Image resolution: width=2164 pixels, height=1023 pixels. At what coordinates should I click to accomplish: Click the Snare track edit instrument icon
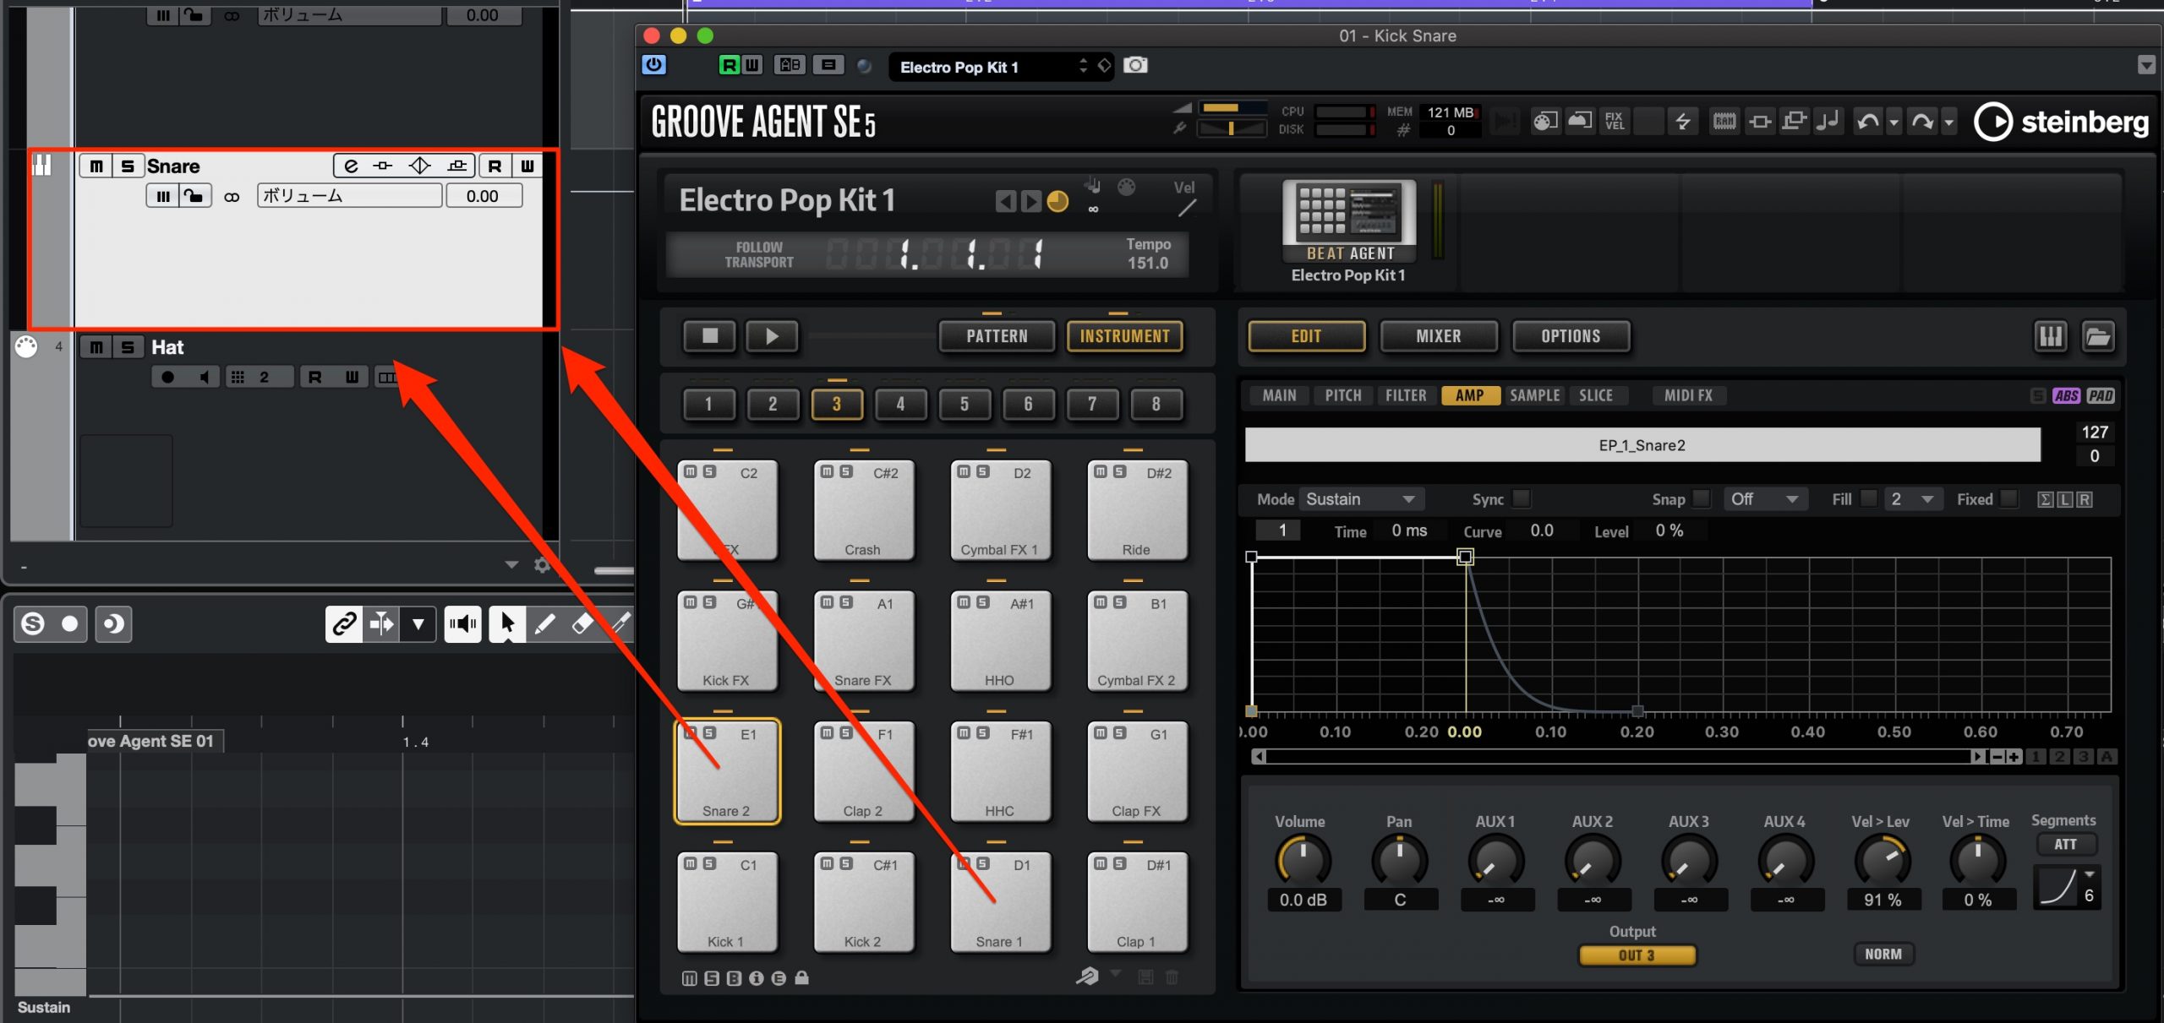(x=352, y=166)
